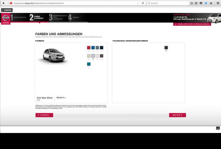
Task: Click the Pocket save icon
Action: click(201, 3)
